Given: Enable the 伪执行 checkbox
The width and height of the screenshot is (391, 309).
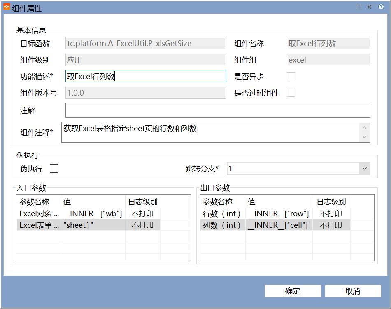Looking at the screenshot, I should [54, 169].
